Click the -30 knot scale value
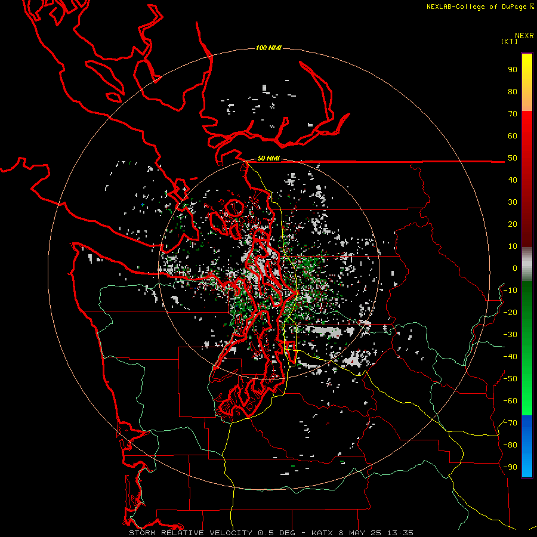The image size is (537, 537). [510, 335]
